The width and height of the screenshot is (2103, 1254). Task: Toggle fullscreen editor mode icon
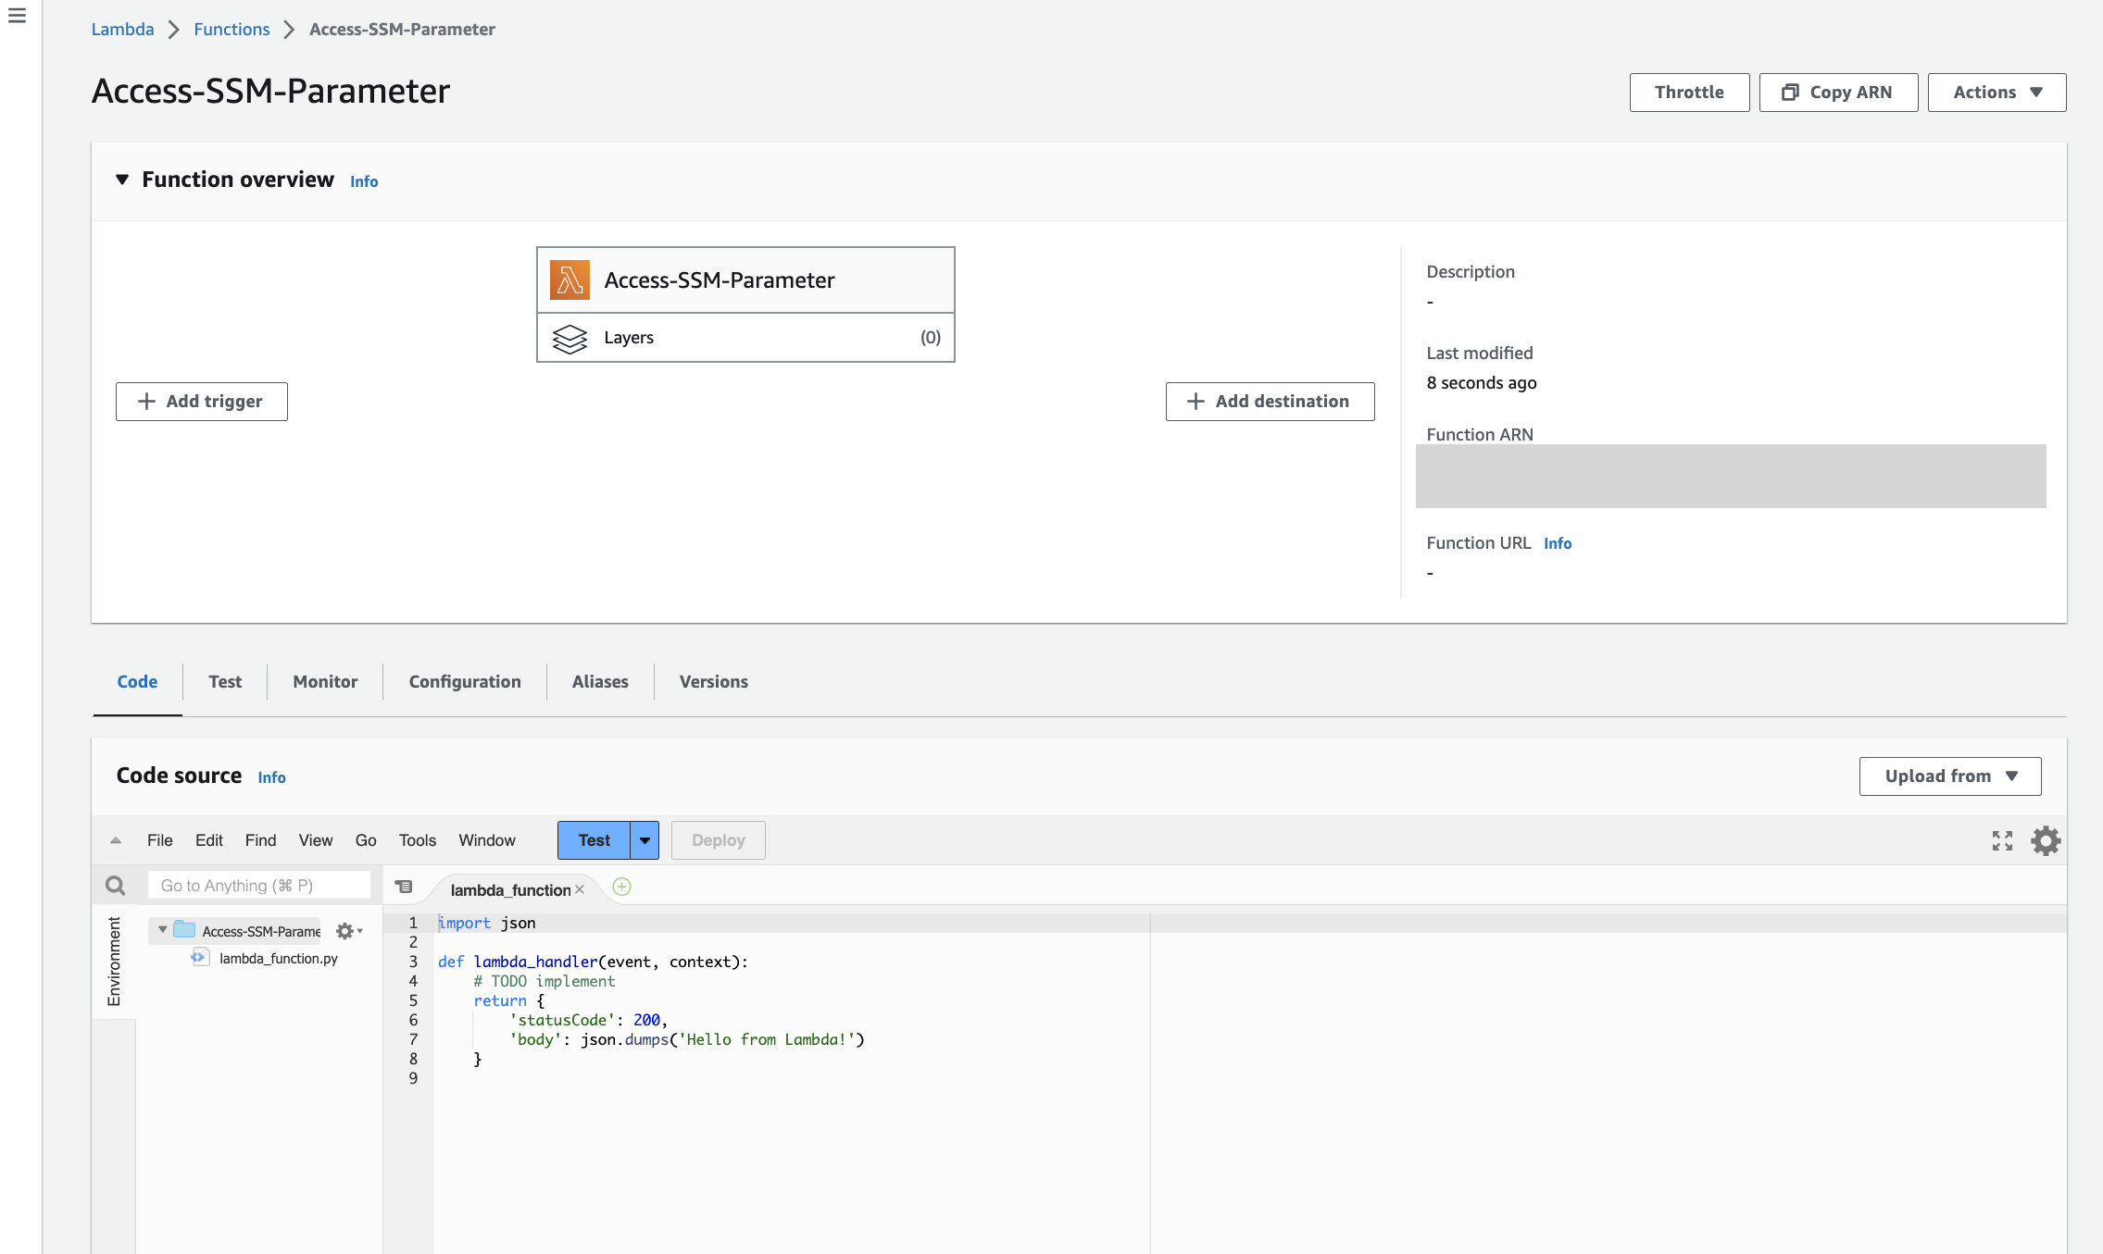(2002, 840)
